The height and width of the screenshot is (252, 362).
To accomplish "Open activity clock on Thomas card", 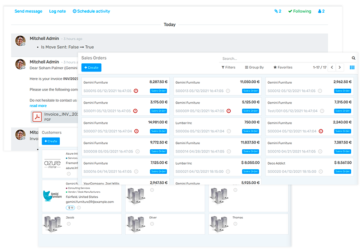I will tap(235, 224).
